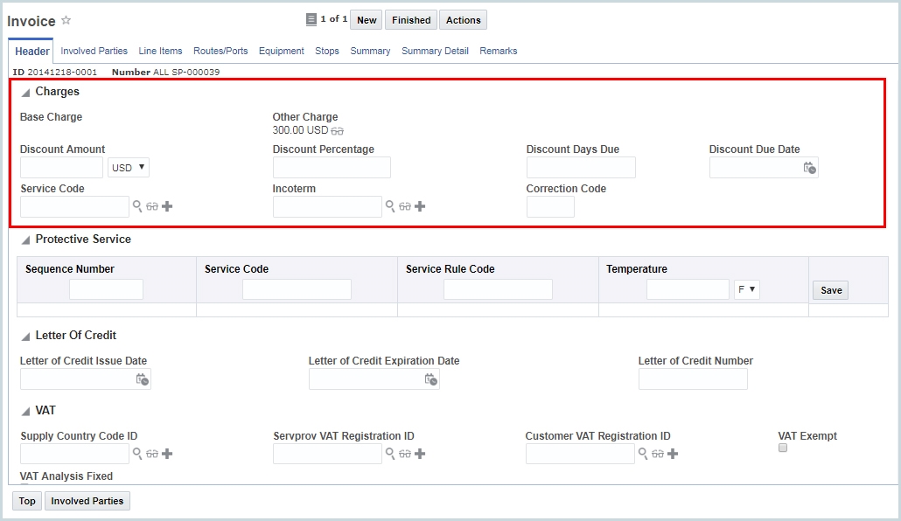View Other Charge details via glasses icon
This screenshot has height=521, width=901.
(x=338, y=130)
